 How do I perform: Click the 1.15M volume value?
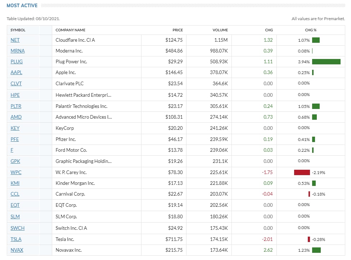click(x=221, y=40)
